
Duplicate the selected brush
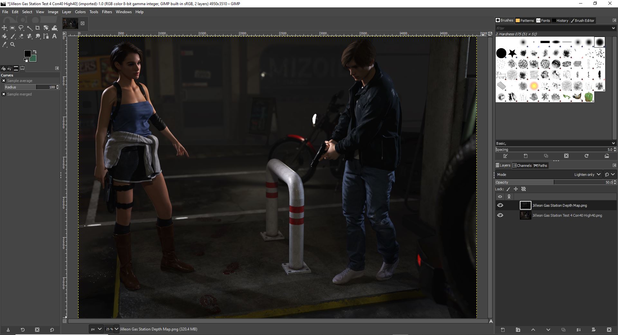546,156
